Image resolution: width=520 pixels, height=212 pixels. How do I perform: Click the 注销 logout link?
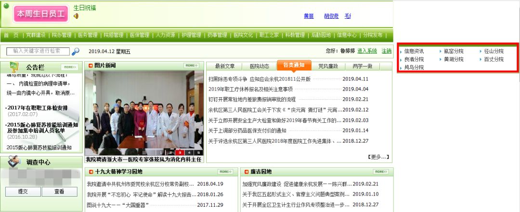pos(386,51)
